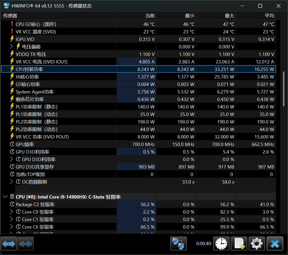Select the VR VCC 电流 (SVID IOUT) row

(138, 62)
